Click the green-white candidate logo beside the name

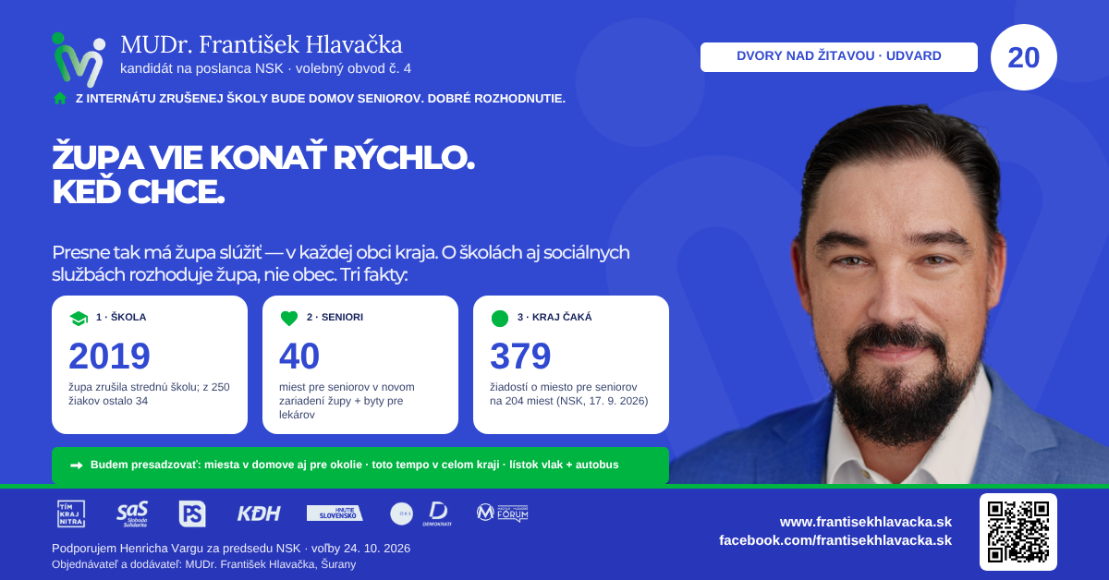(x=78, y=59)
